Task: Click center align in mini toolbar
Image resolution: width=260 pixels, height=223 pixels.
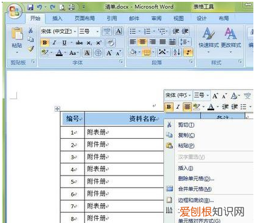Action: (x=187, y=106)
